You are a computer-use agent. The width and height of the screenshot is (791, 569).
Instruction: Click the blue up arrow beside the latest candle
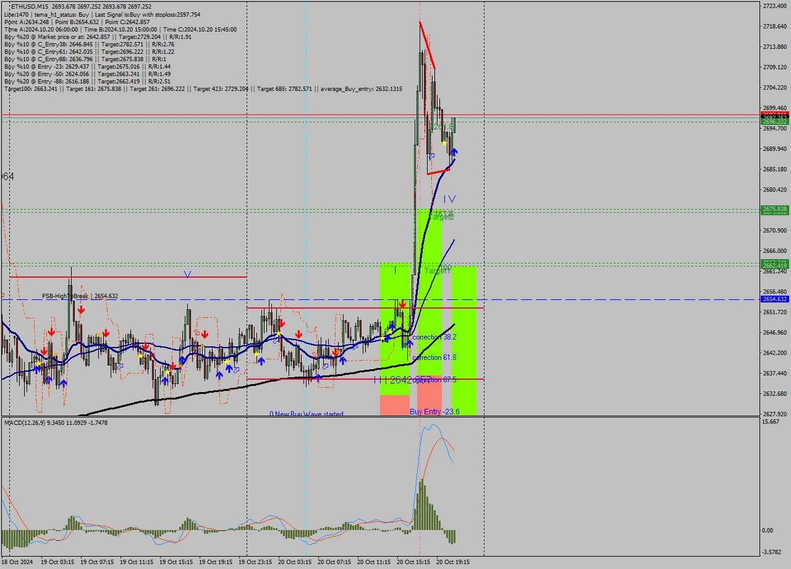click(454, 152)
